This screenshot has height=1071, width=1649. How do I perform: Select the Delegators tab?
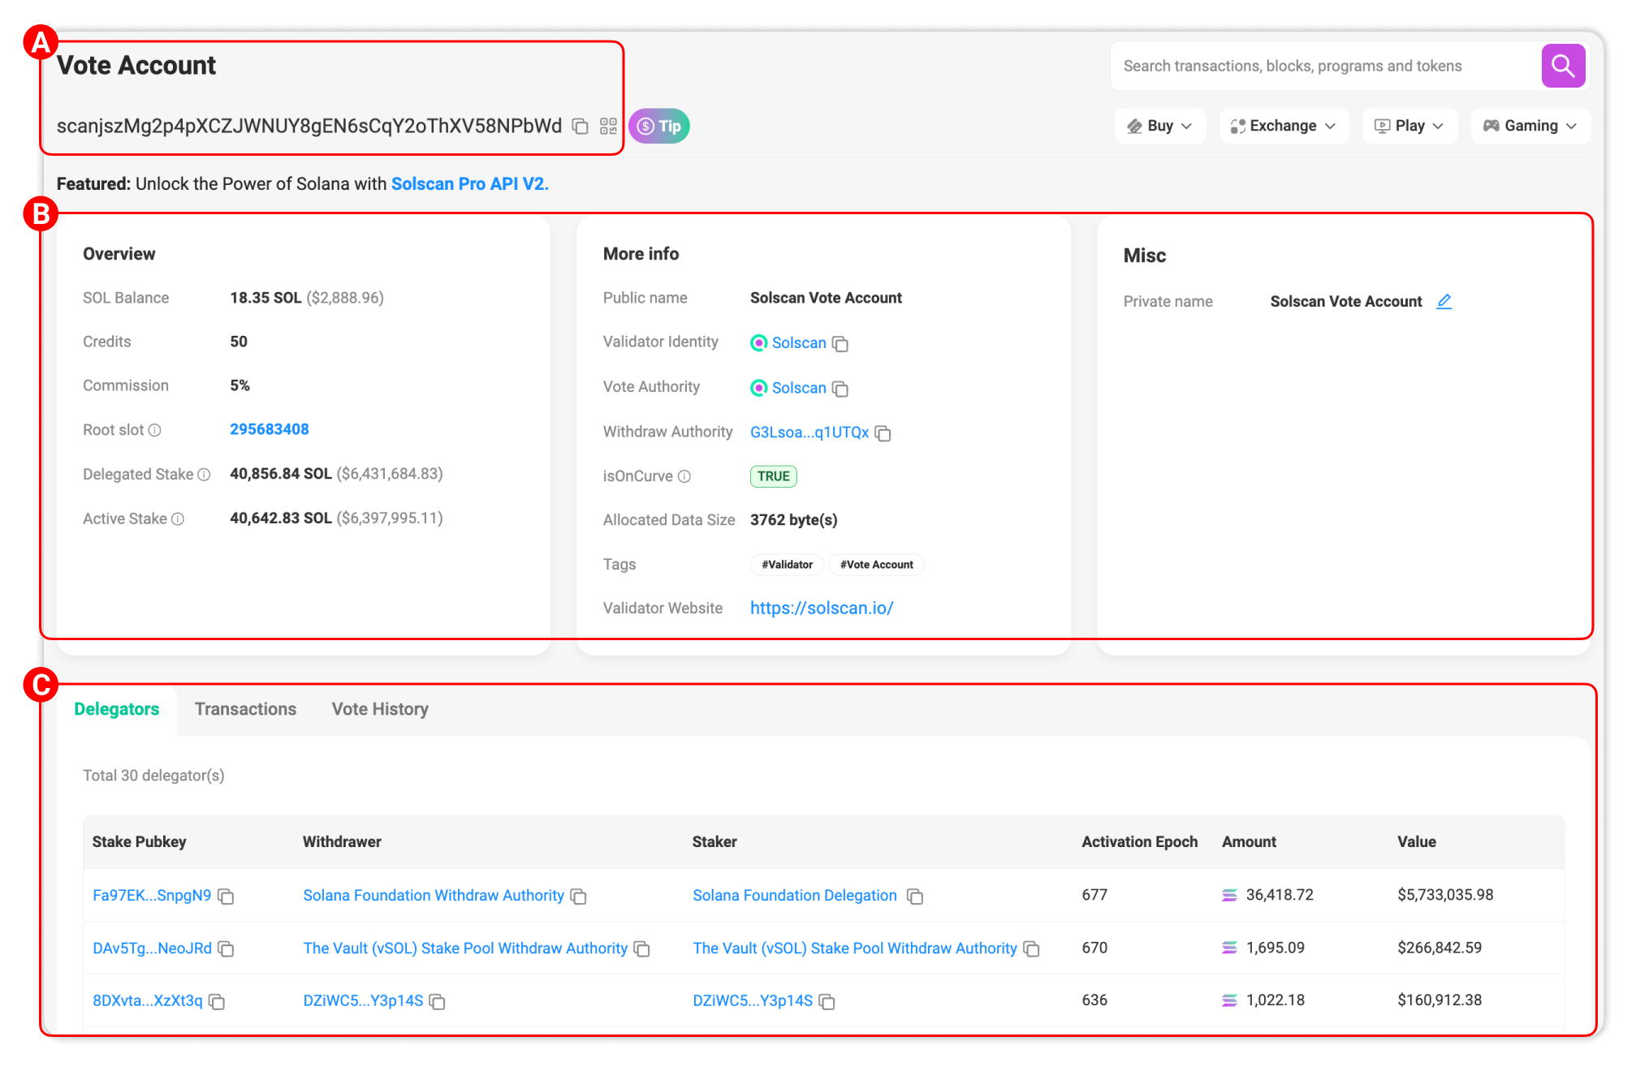coord(117,709)
